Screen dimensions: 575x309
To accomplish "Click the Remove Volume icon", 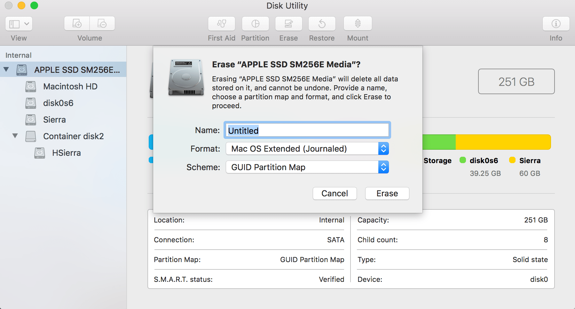I will (102, 24).
